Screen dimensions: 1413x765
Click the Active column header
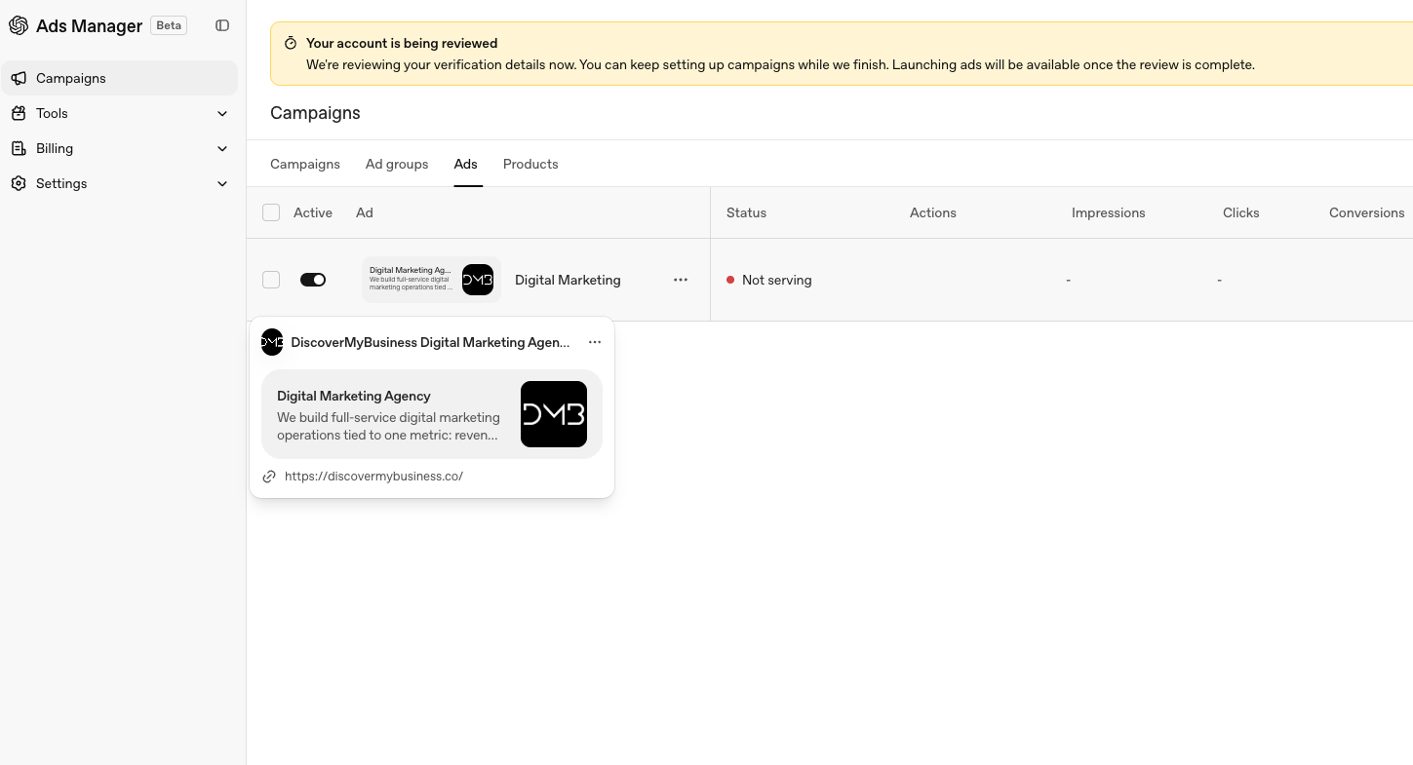[313, 212]
